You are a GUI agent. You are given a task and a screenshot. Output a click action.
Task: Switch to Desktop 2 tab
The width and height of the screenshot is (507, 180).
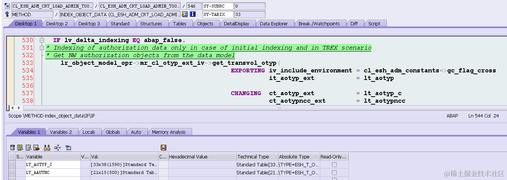click(57, 23)
